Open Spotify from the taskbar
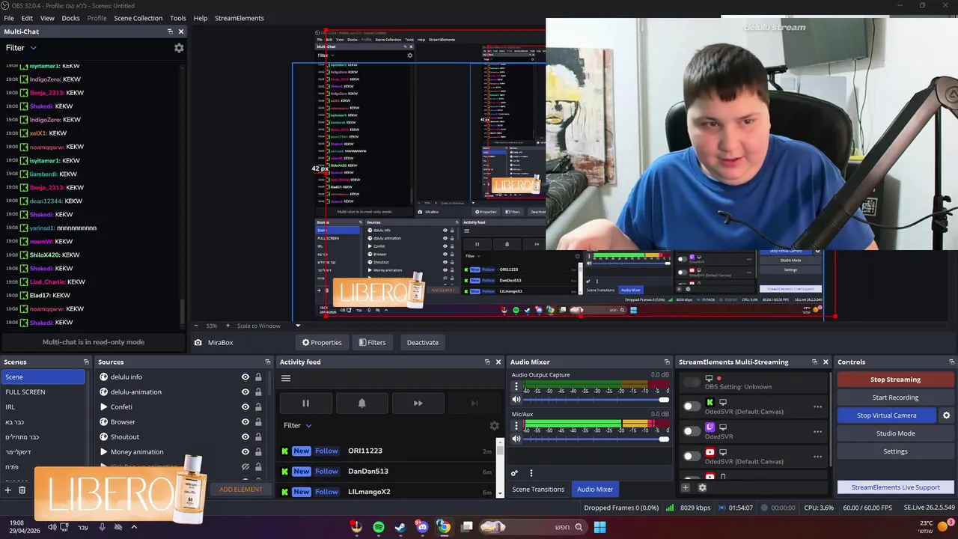The height and width of the screenshot is (539, 958). [379, 527]
